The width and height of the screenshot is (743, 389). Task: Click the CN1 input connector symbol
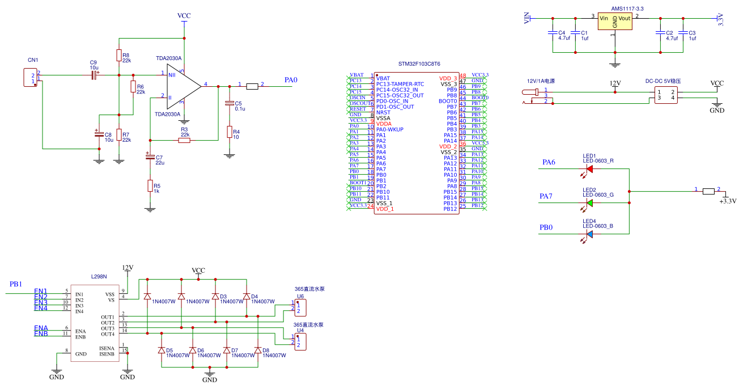click(29, 77)
